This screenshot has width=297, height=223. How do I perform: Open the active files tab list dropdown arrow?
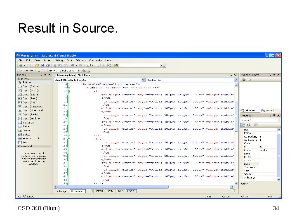pos(231,75)
